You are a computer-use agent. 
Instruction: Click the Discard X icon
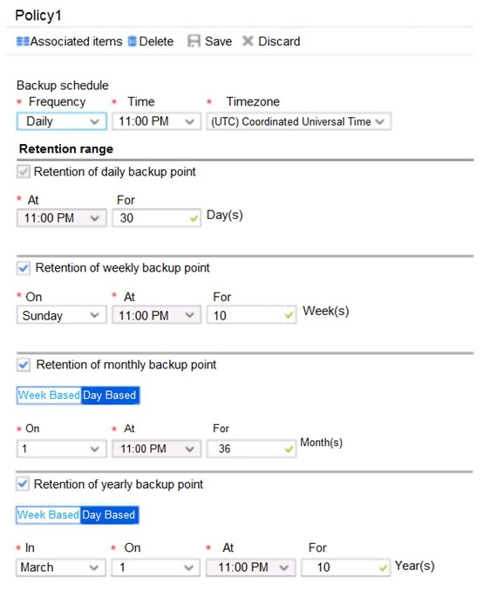248,40
